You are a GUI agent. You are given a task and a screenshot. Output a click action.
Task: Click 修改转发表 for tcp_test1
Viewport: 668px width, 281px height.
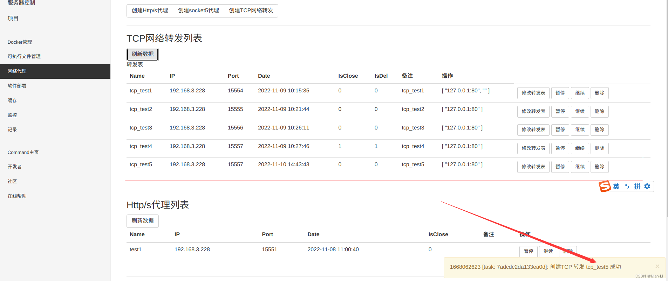tap(533, 93)
